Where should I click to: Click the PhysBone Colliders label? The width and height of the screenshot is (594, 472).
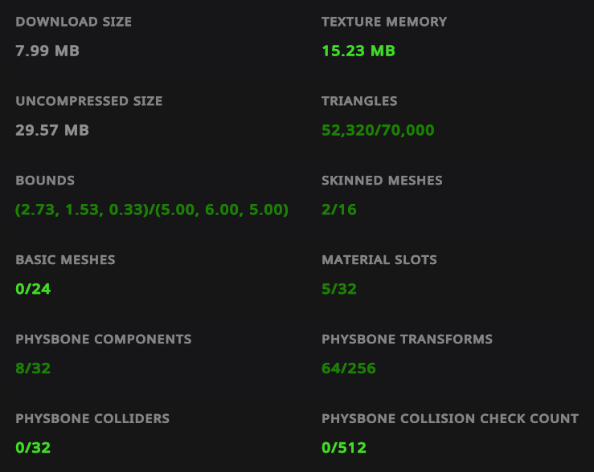92,419
